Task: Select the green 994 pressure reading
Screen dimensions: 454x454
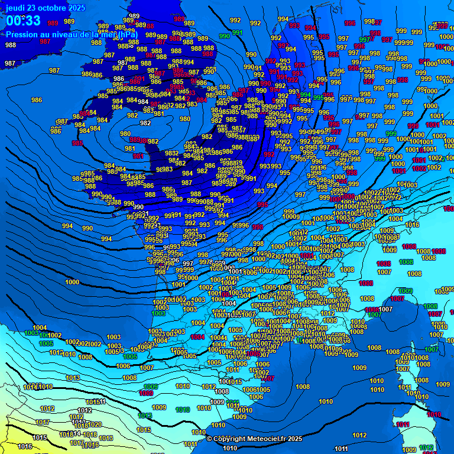Action: [305, 95]
